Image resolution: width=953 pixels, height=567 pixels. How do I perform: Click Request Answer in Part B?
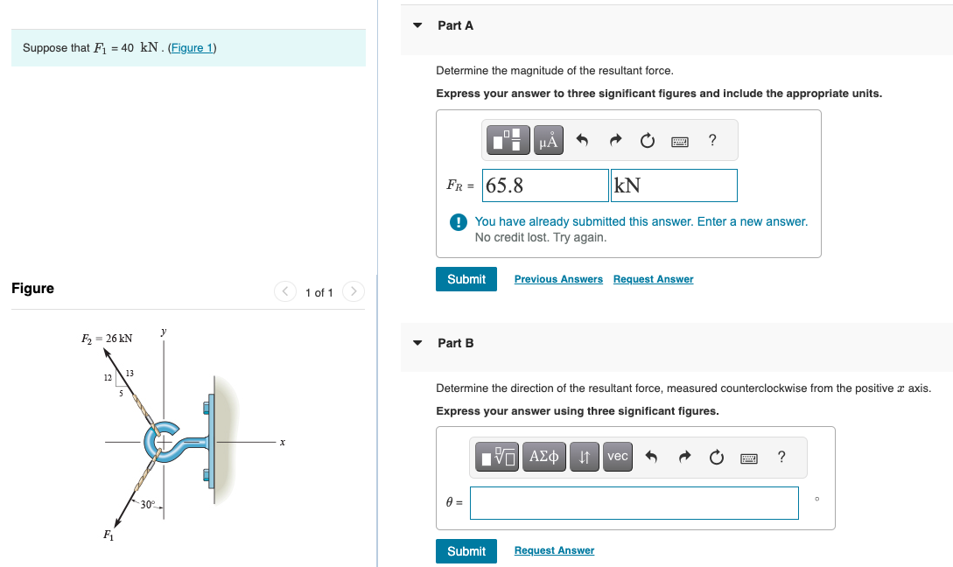(x=554, y=550)
